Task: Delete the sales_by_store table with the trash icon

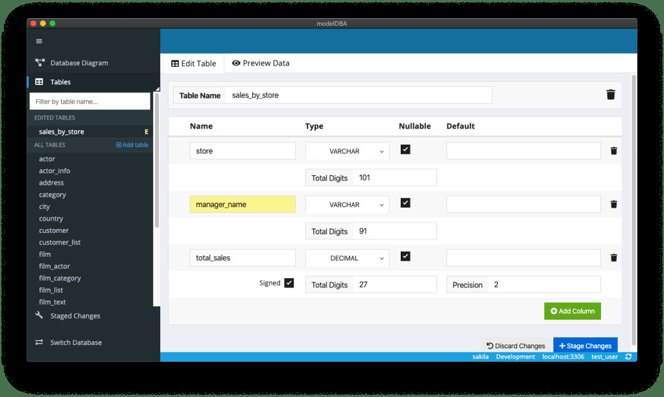Action: point(610,95)
